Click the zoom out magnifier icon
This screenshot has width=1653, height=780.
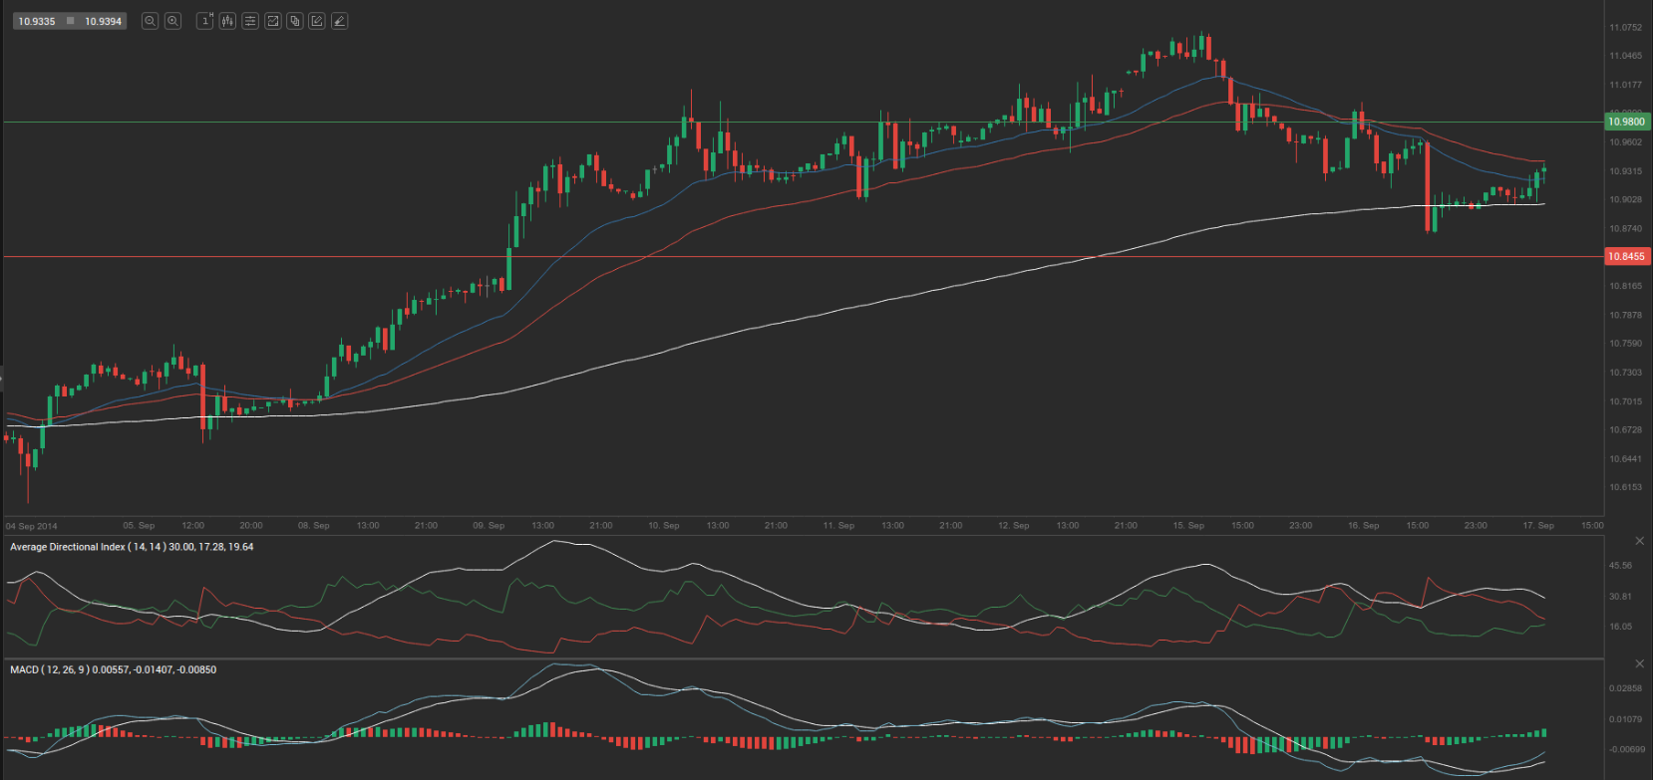150,21
